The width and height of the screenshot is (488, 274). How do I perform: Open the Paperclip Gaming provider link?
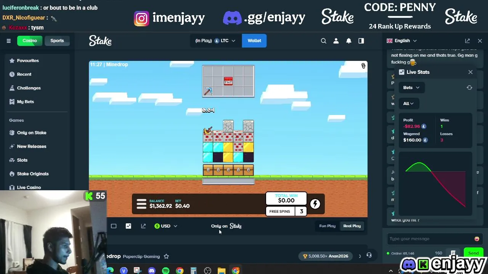(x=141, y=256)
